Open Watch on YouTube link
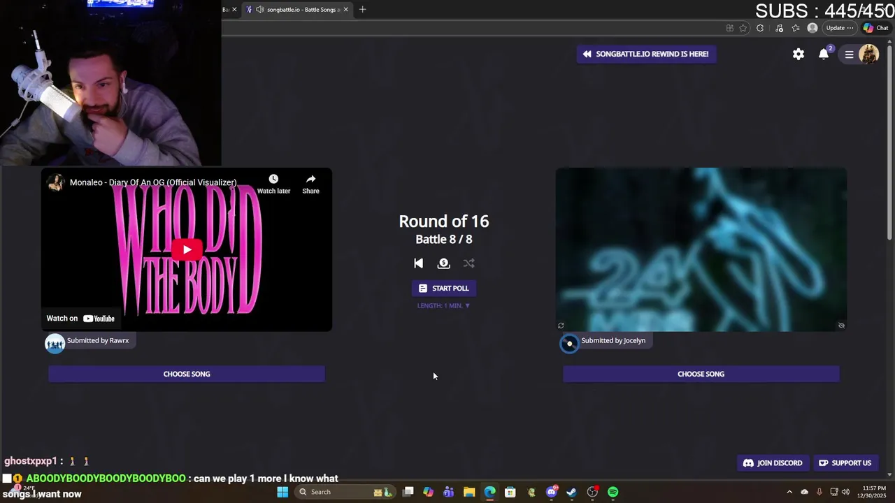This screenshot has width=895, height=503. coord(80,319)
